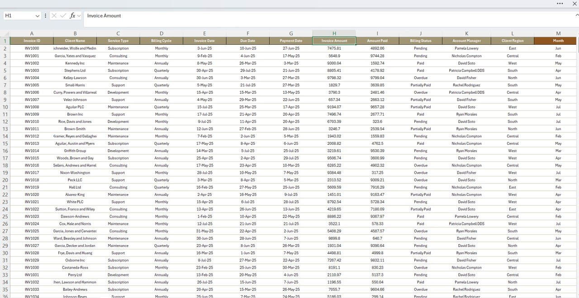Select column H header
The width and height of the screenshot is (579, 298).
[334, 33]
